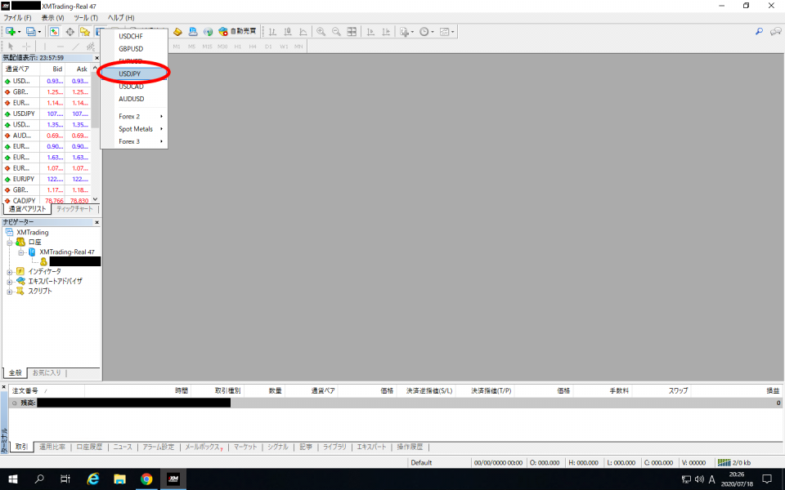
Task: Switch to the お気に入り tab in Navigator
Action: (47, 373)
